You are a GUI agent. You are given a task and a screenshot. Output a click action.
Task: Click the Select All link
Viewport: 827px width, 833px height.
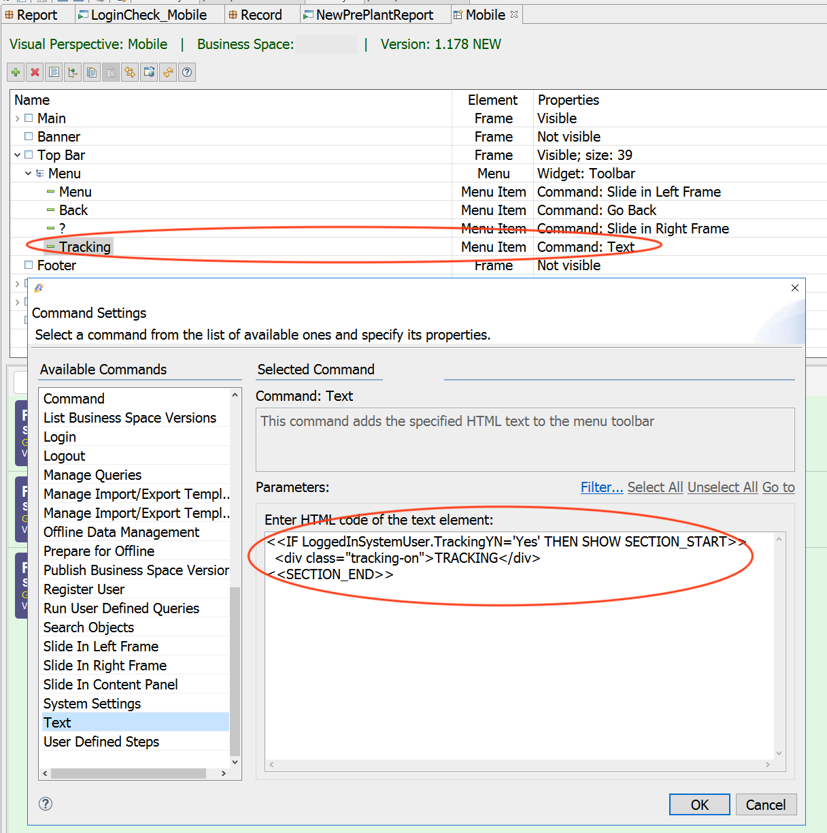[x=656, y=487]
